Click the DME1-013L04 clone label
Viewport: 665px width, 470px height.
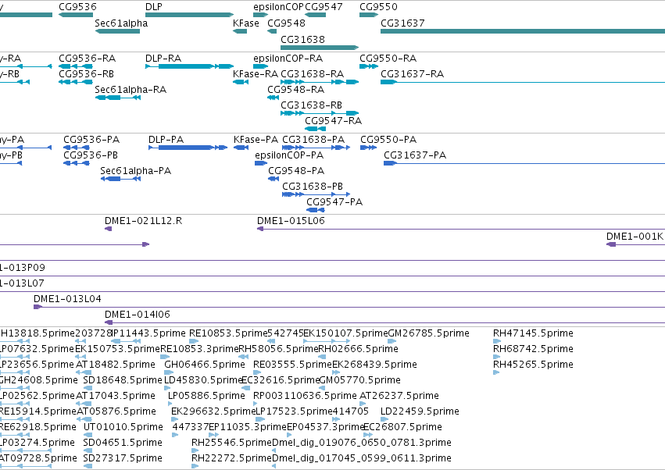[67, 299]
